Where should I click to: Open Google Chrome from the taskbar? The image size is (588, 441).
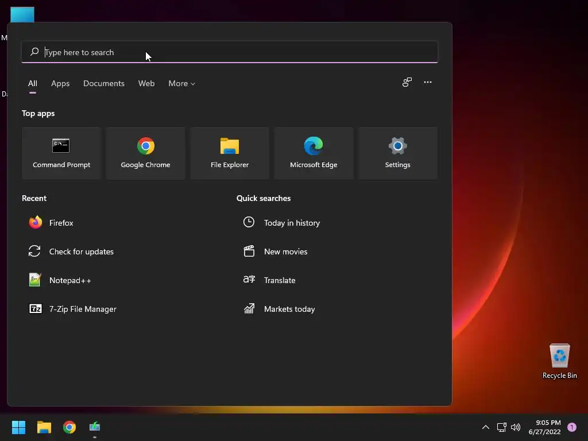69,427
